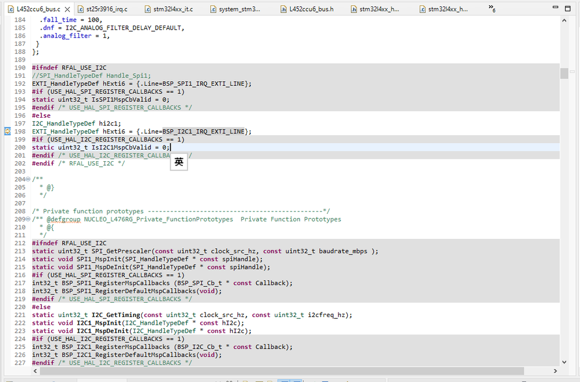Screen dimensions: 580x382
Task: Click line number 198 in the gutter
Action: tap(20, 132)
